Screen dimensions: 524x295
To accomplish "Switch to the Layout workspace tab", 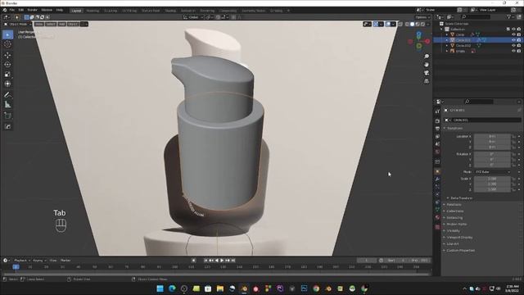I will tap(76, 11).
